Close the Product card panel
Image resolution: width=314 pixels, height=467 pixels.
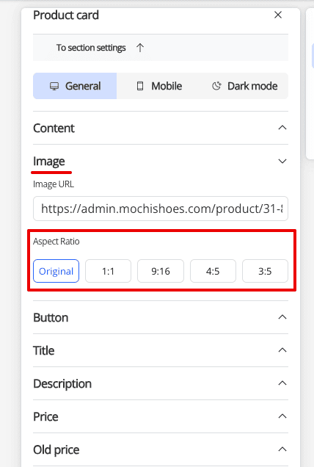tap(278, 15)
